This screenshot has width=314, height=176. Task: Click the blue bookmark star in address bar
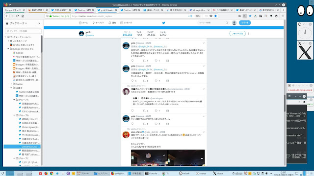(215, 16)
